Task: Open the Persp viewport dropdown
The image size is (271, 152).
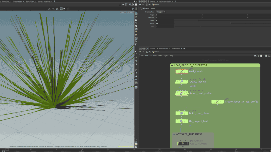Action: (x=123, y=12)
